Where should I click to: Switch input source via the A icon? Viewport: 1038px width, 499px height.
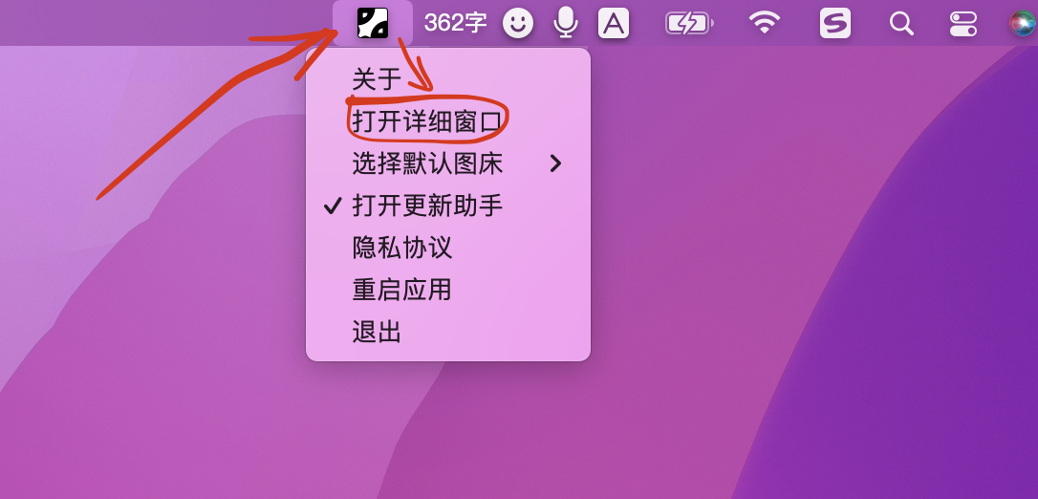pos(614,23)
